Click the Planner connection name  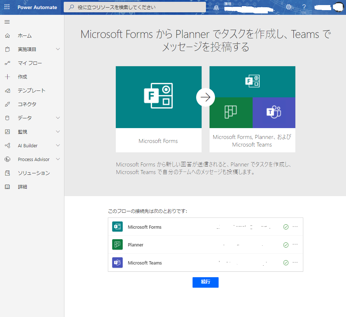coord(135,245)
